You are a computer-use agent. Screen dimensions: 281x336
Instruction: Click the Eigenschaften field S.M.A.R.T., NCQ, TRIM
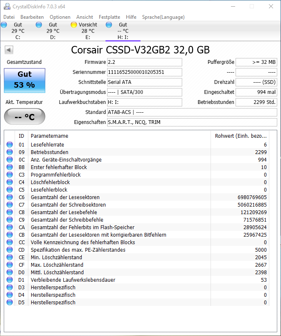(192, 122)
